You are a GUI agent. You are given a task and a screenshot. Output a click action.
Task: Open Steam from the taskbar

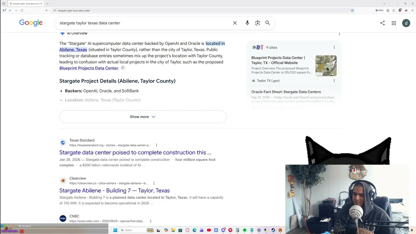pyautogui.click(x=273, y=230)
